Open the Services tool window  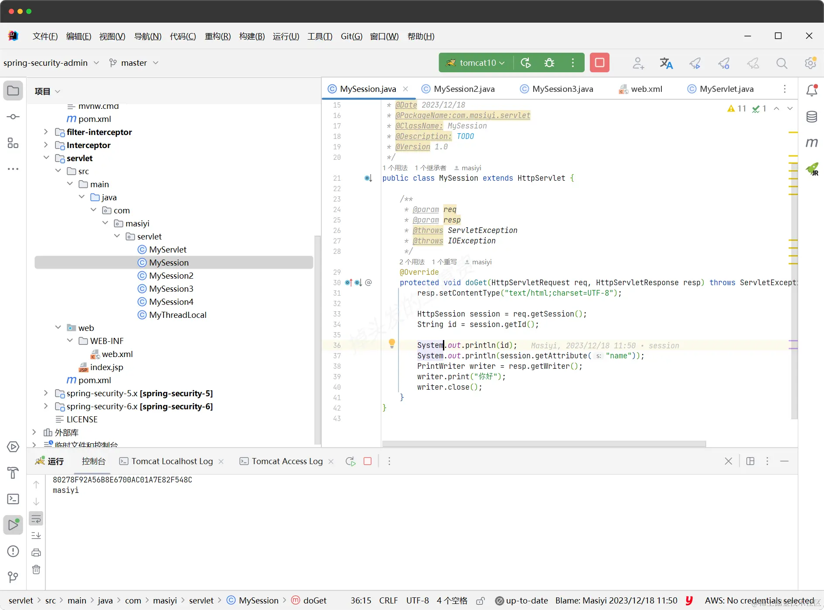(x=13, y=447)
